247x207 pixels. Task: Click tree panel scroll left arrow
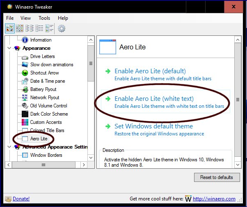(9, 165)
